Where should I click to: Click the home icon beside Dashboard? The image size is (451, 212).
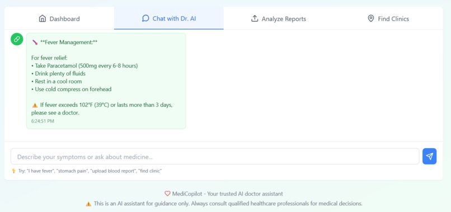pyautogui.click(x=43, y=18)
